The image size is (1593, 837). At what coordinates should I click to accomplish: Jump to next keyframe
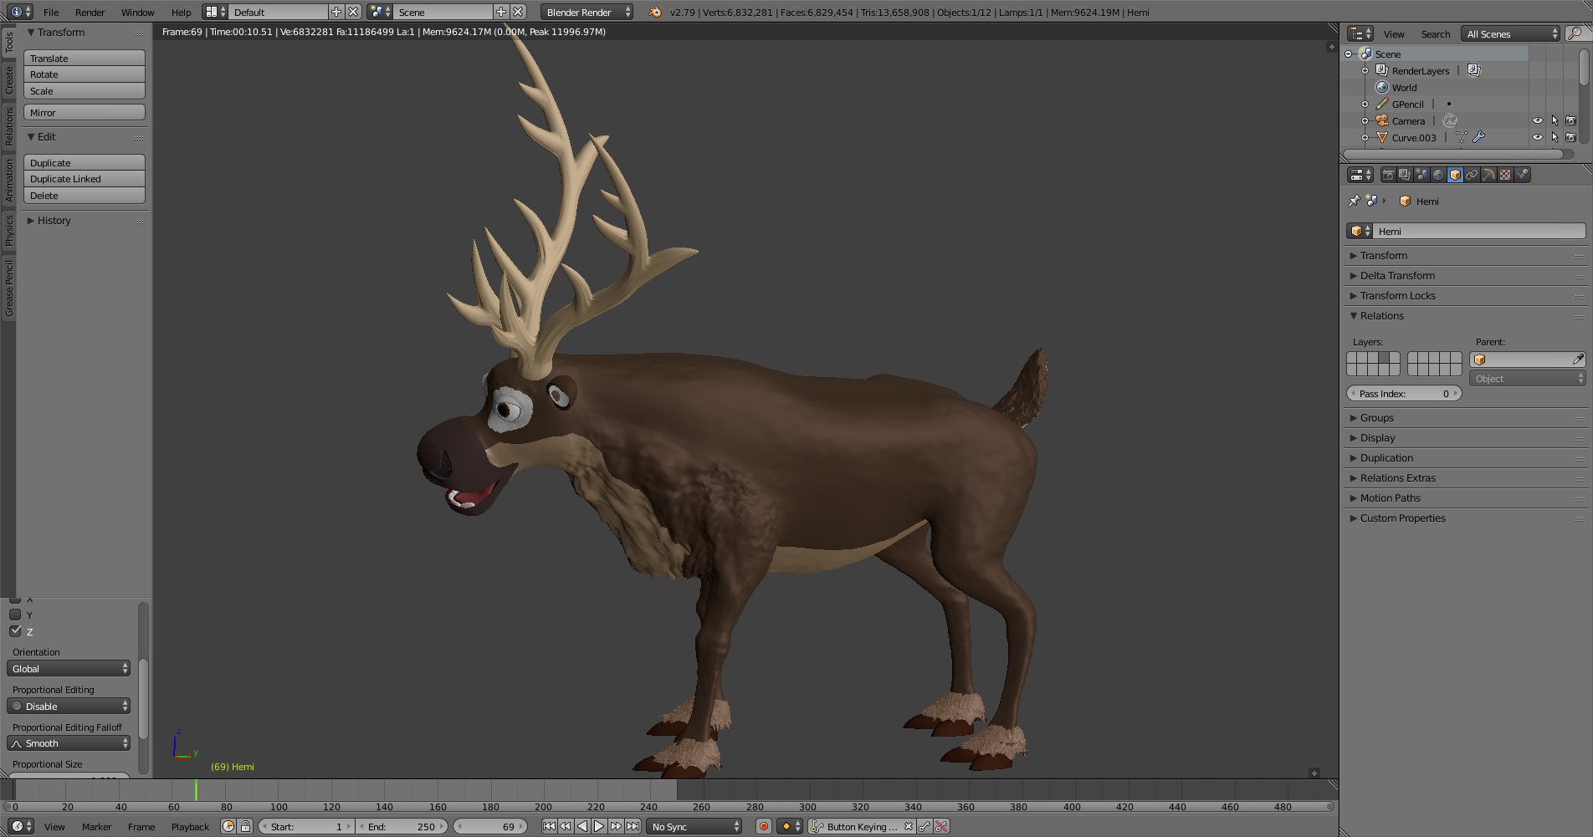616,826
